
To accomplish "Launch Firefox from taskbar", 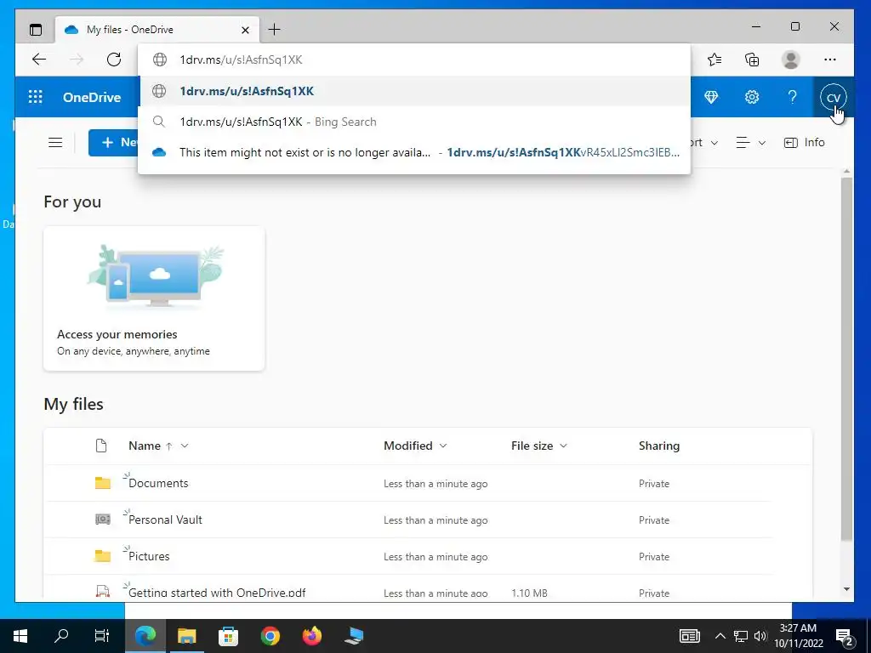I will point(312,636).
